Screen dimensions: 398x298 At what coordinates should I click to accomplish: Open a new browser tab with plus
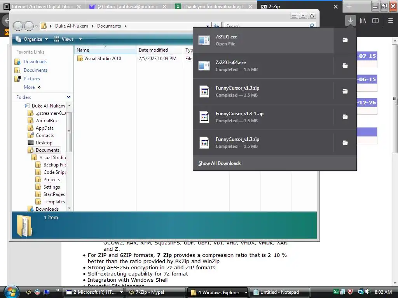[349, 6]
